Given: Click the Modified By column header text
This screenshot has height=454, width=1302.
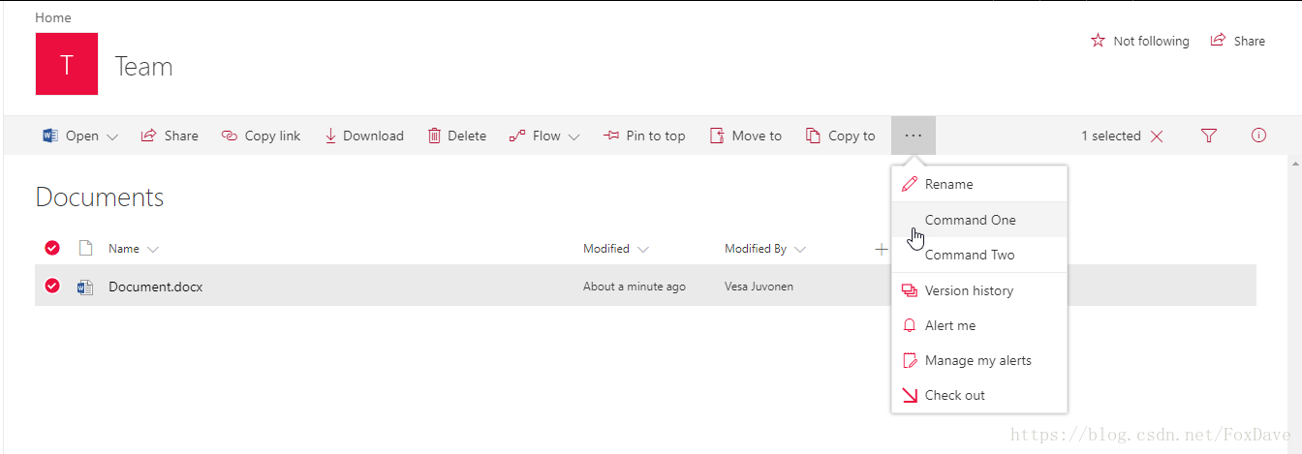Looking at the screenshot, I should click(x=756, y=249).
